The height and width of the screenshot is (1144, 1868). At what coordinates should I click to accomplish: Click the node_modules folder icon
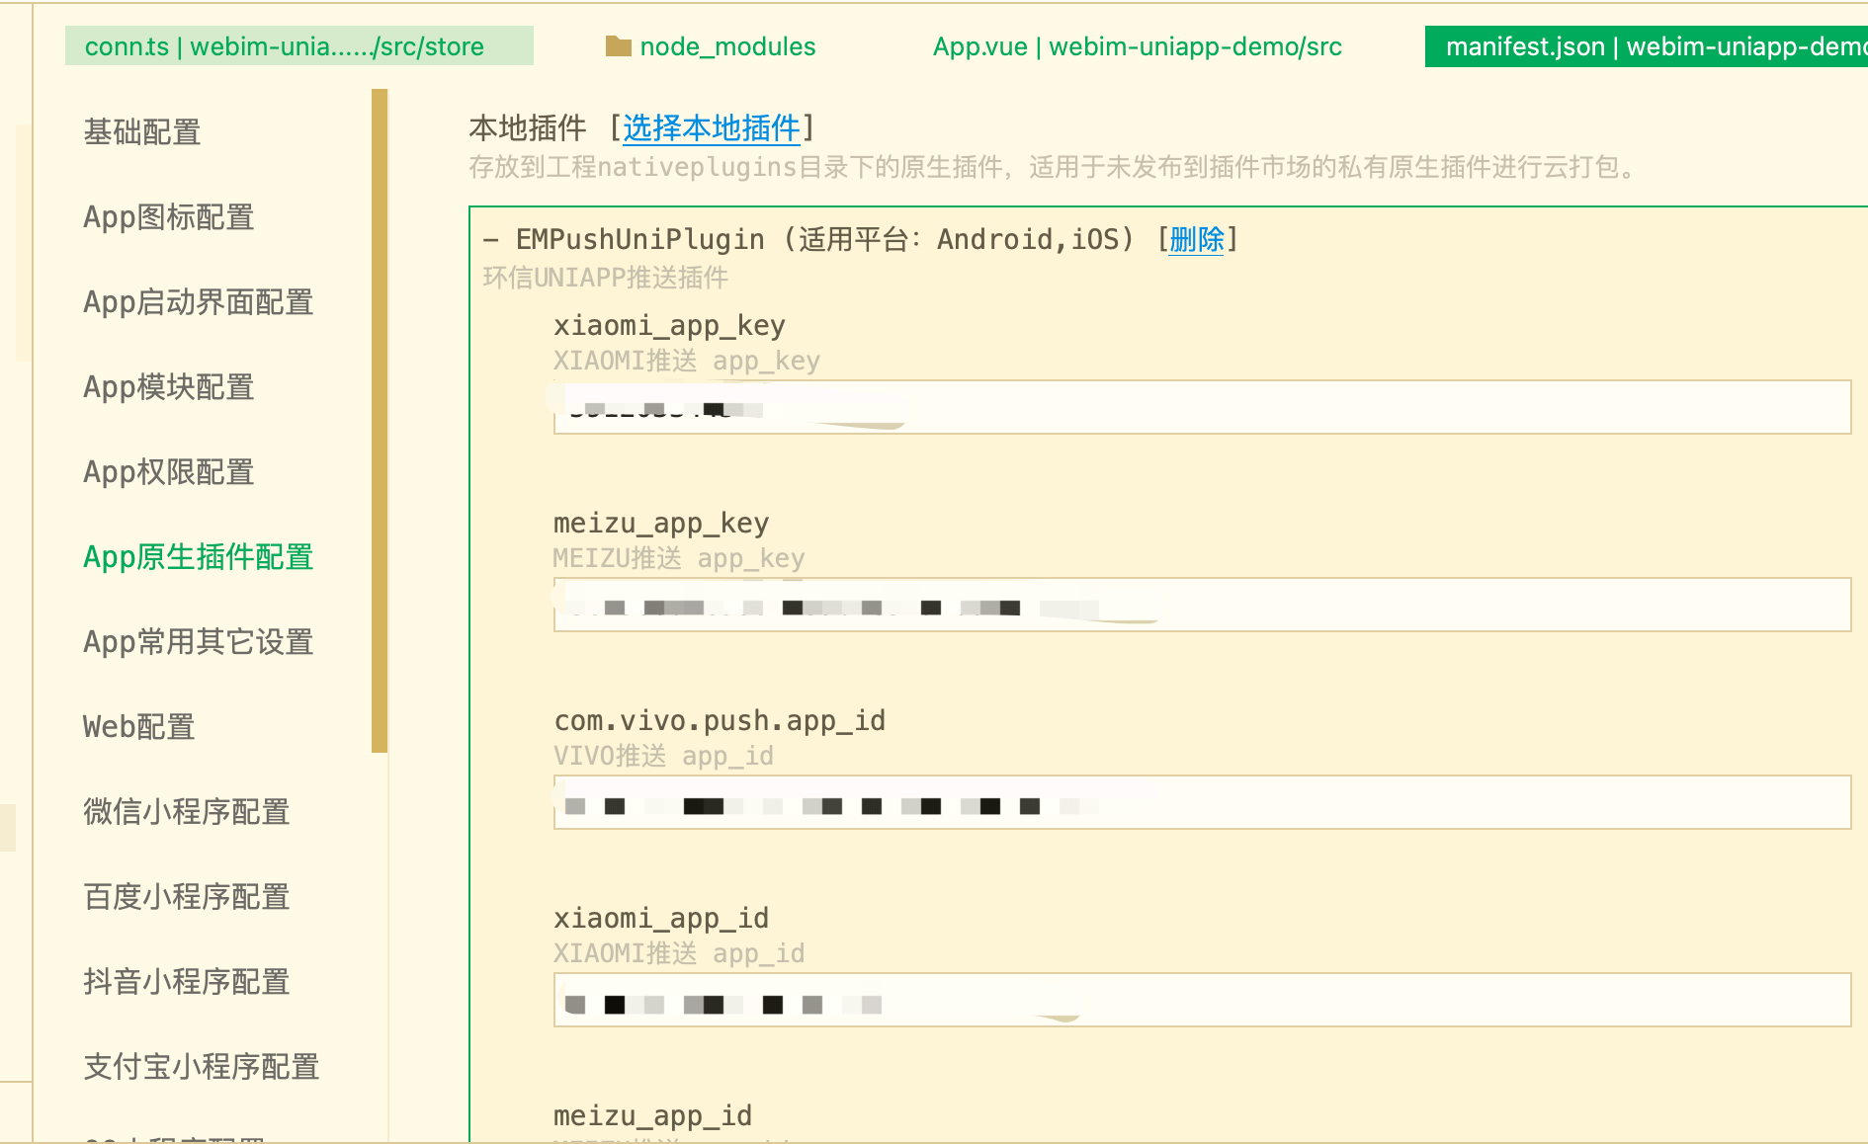pos(618,46)
